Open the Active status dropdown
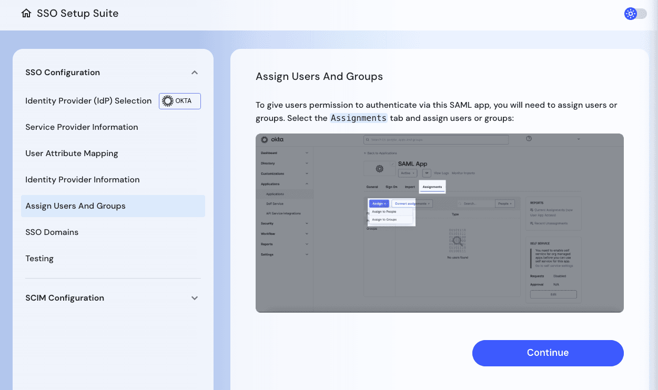 (408, 173)
